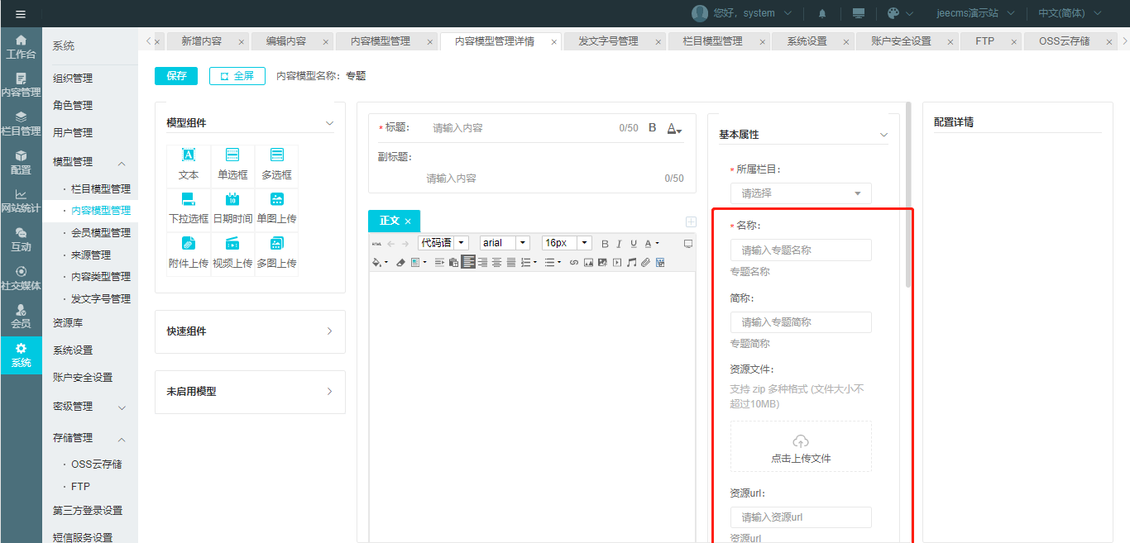The image size is (1130, 543).
Task: Open 来源管理 in the sidebar menu
Action: tap(91, 255)
